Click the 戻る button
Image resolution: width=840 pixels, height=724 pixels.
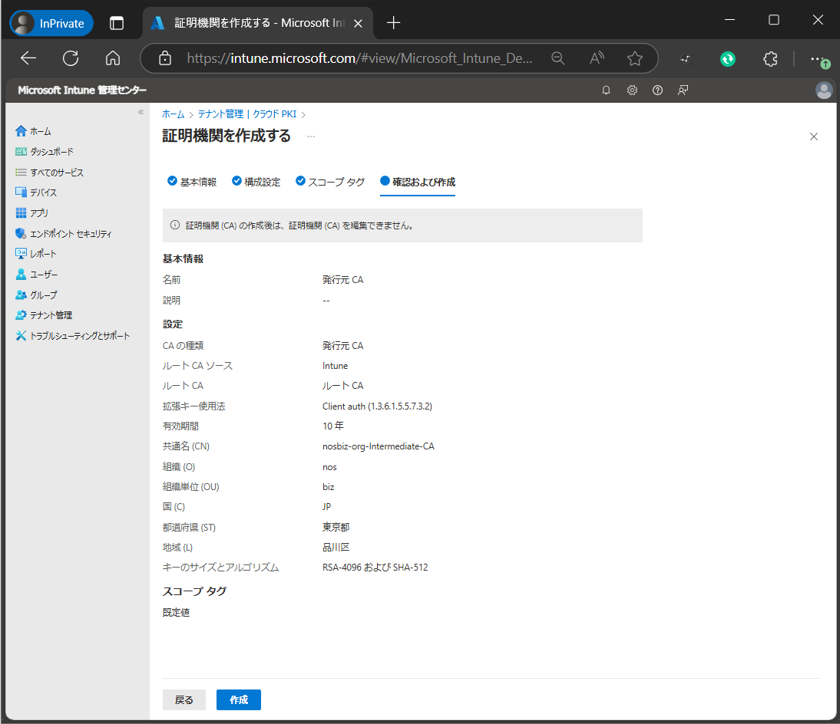click(x=184, y=699)
